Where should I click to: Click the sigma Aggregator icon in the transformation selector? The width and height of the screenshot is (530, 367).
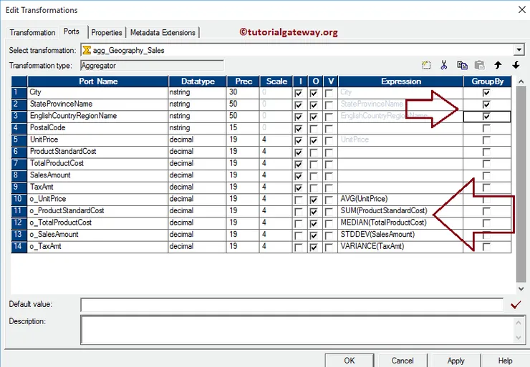point(87,50)
